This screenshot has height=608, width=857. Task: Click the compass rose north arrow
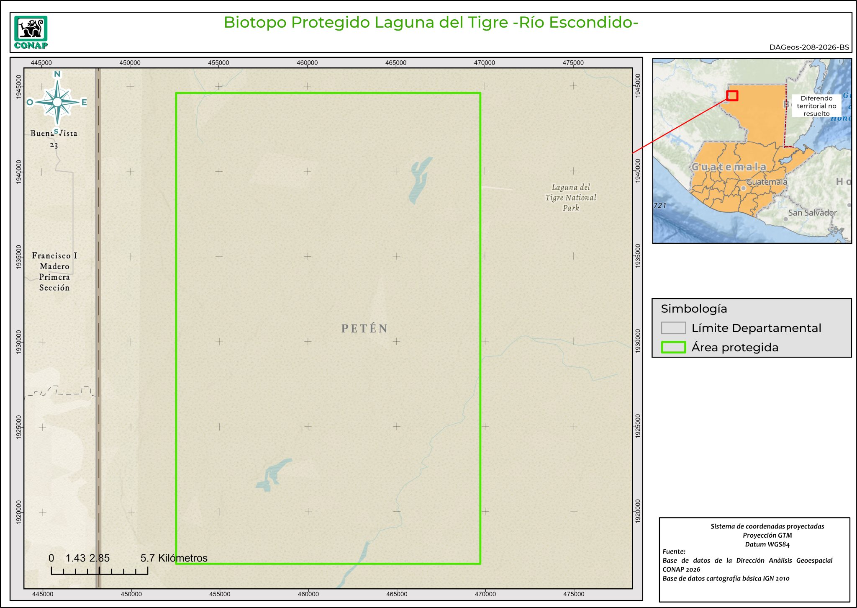[x=57, y=102]
